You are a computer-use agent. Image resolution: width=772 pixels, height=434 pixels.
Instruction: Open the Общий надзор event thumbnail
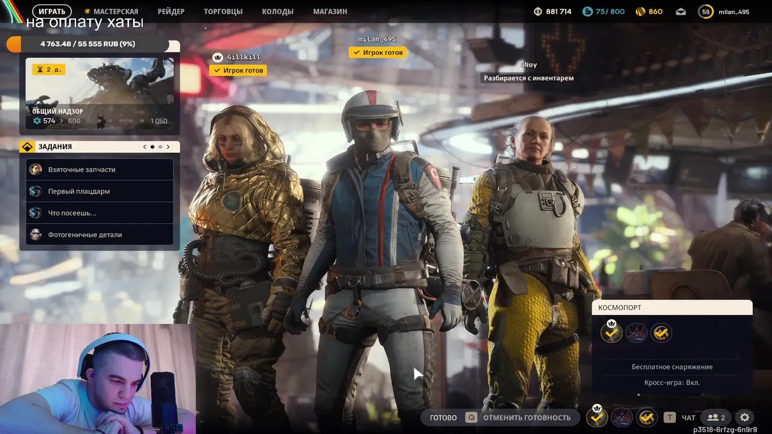100,93
